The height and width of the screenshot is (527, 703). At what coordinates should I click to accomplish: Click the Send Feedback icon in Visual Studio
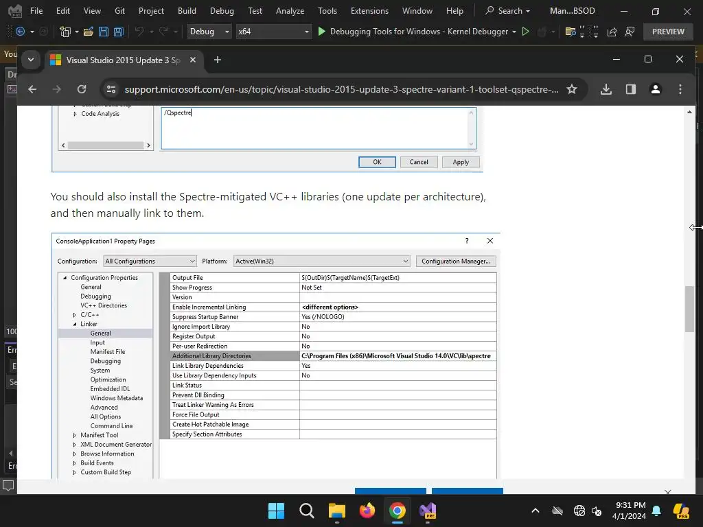pos(630,32)
